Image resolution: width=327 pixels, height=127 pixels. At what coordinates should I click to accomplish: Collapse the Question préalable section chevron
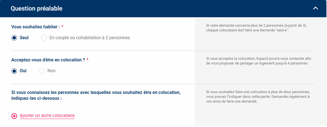click(x=316, y=8)
